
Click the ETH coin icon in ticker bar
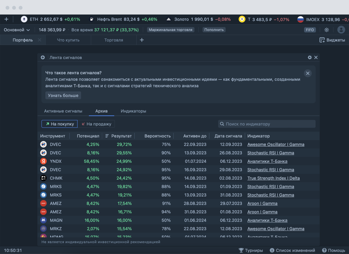tap(24, 19)
